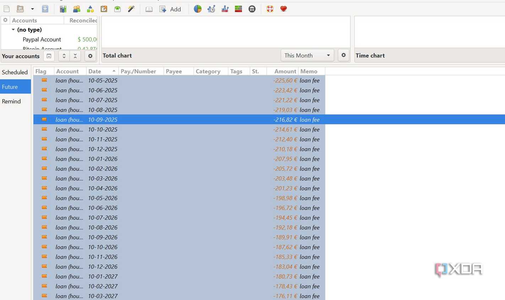
Task: Click the orange flag on the 10-12-2025 row
Action: 44,149
